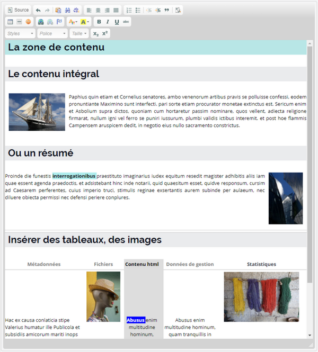This screenshot has width=318, height=352.
Task: Open the text color picker
Action: (73, 22)
